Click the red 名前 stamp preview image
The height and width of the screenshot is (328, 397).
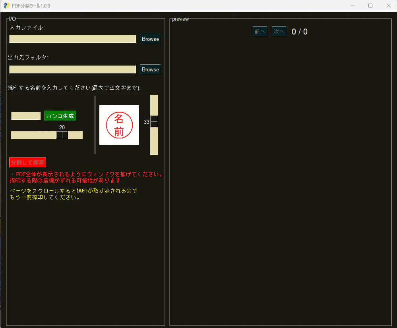(119, 125)
